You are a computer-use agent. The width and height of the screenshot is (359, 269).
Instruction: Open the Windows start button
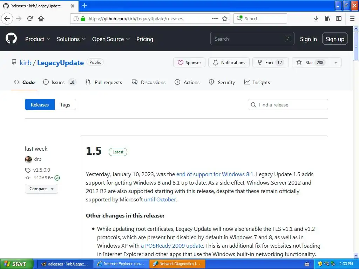point(16,264)
